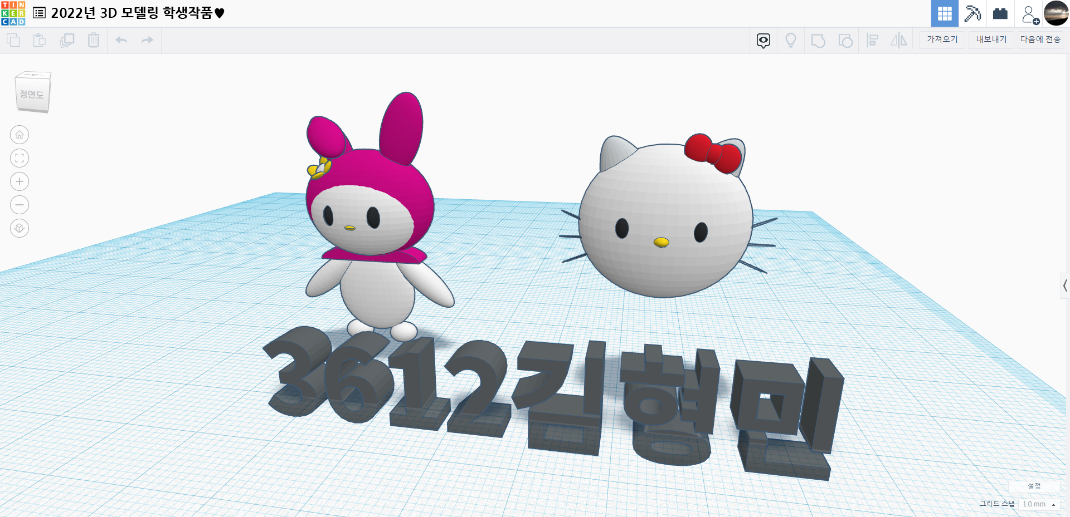Click the Delete trash can icon
The image size is (1070, 517).
pos(94,40)
